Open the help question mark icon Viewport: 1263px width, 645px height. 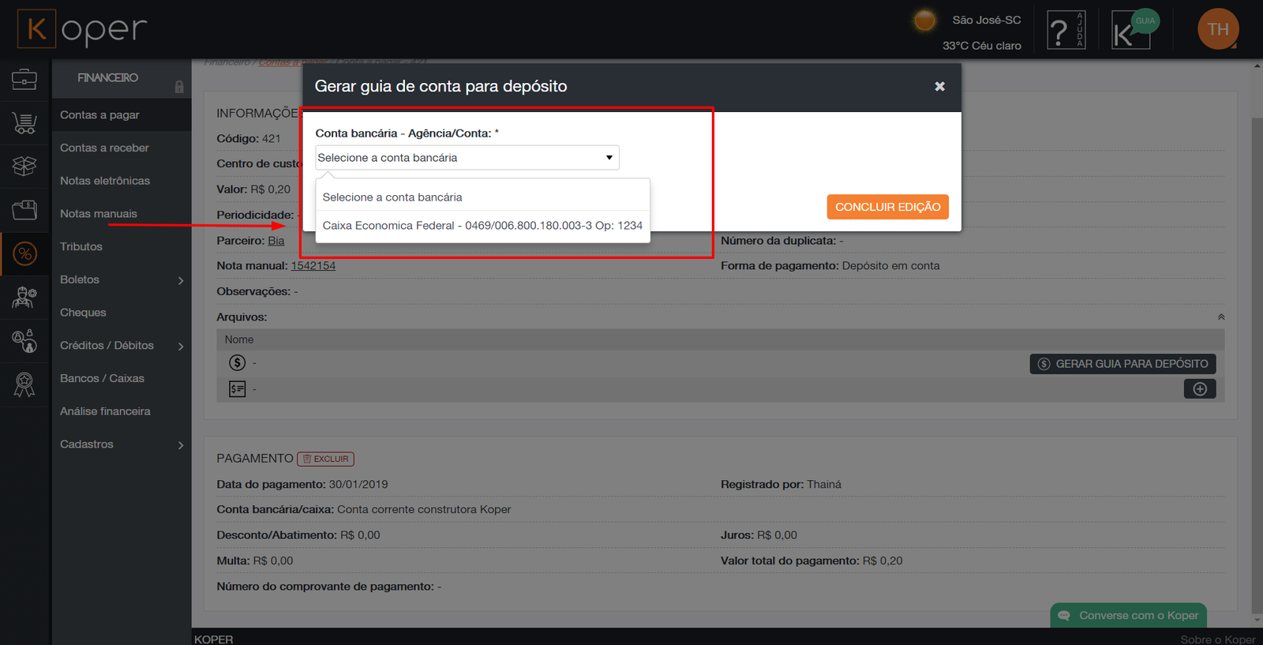[x=1066, y=31]
